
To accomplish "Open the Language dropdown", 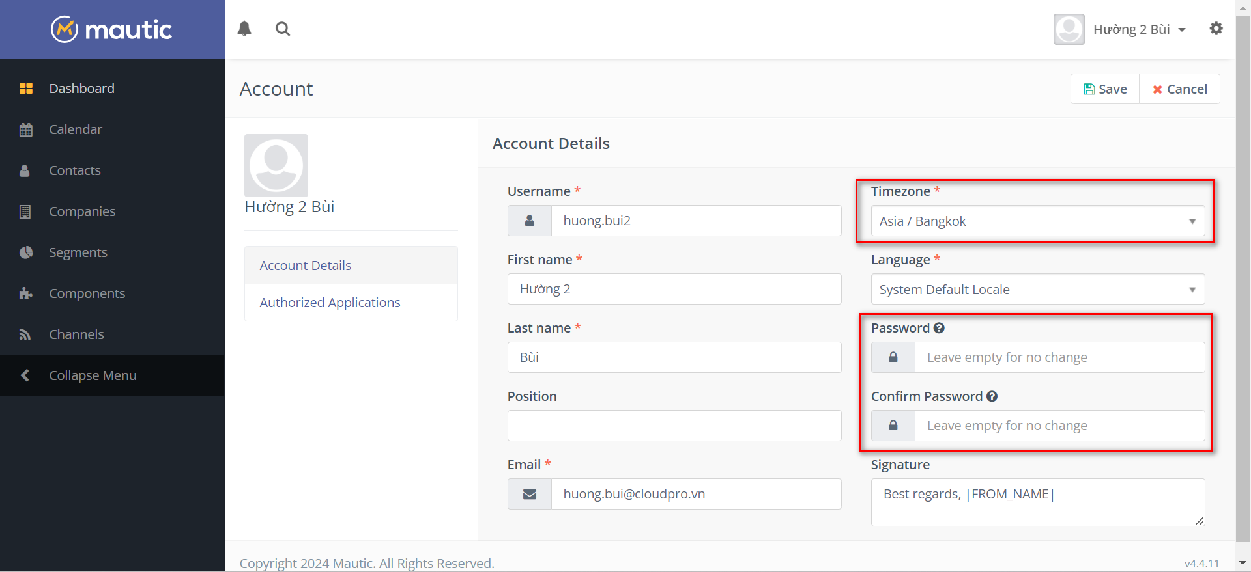I will (x=1037, y=290).
